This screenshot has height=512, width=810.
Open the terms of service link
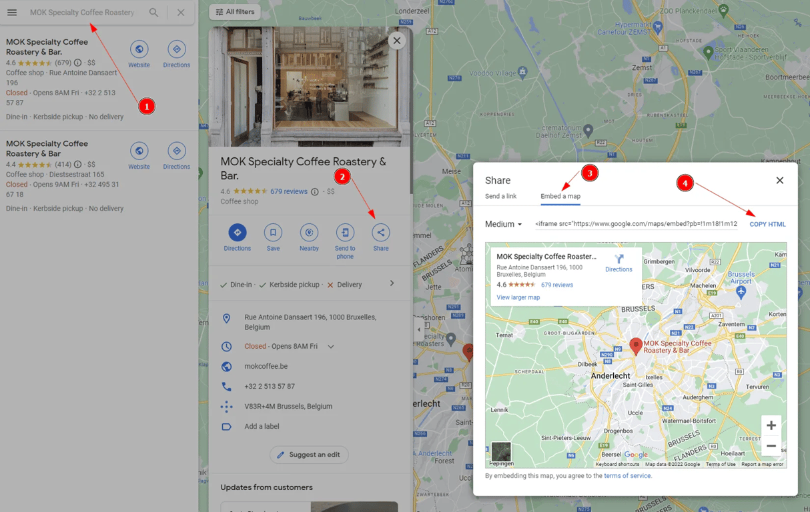pos(627,476)
